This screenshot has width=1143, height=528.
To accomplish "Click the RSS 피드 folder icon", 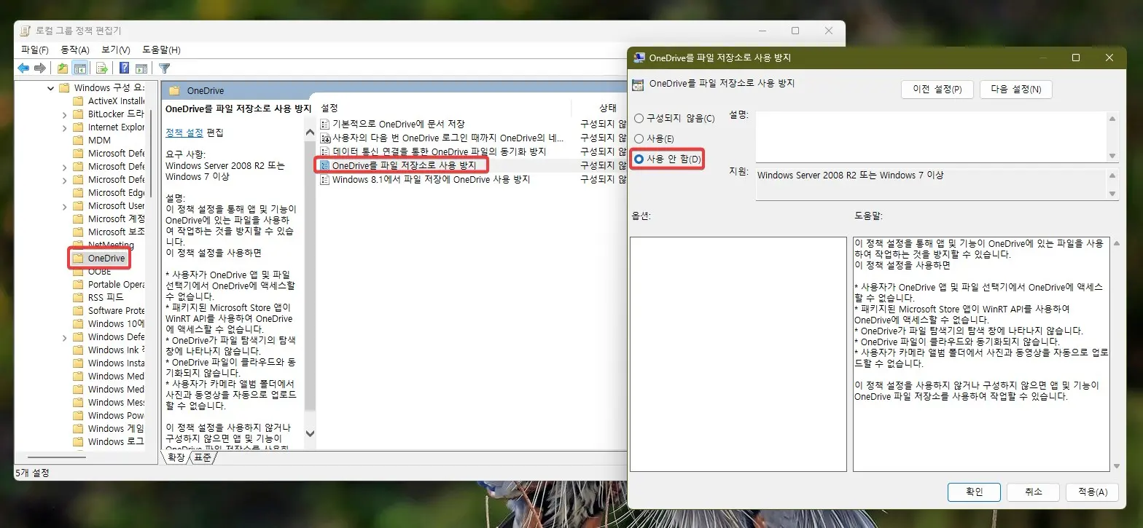I will click(79, 297).
